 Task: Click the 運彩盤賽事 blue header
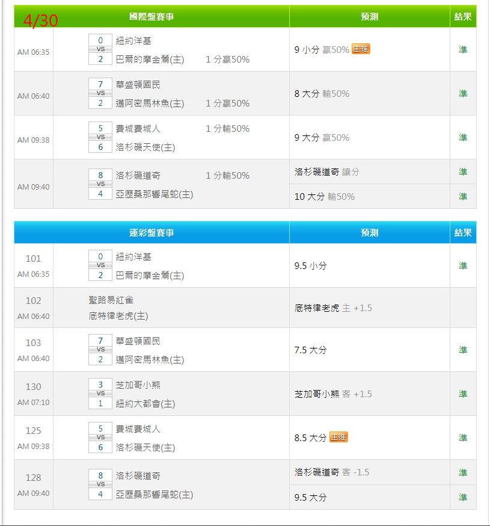[x=152, y=232]
